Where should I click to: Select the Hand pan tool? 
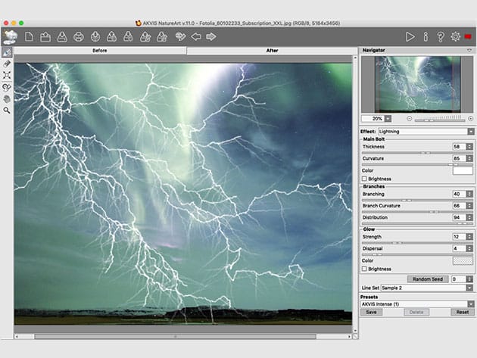[7, 98]
